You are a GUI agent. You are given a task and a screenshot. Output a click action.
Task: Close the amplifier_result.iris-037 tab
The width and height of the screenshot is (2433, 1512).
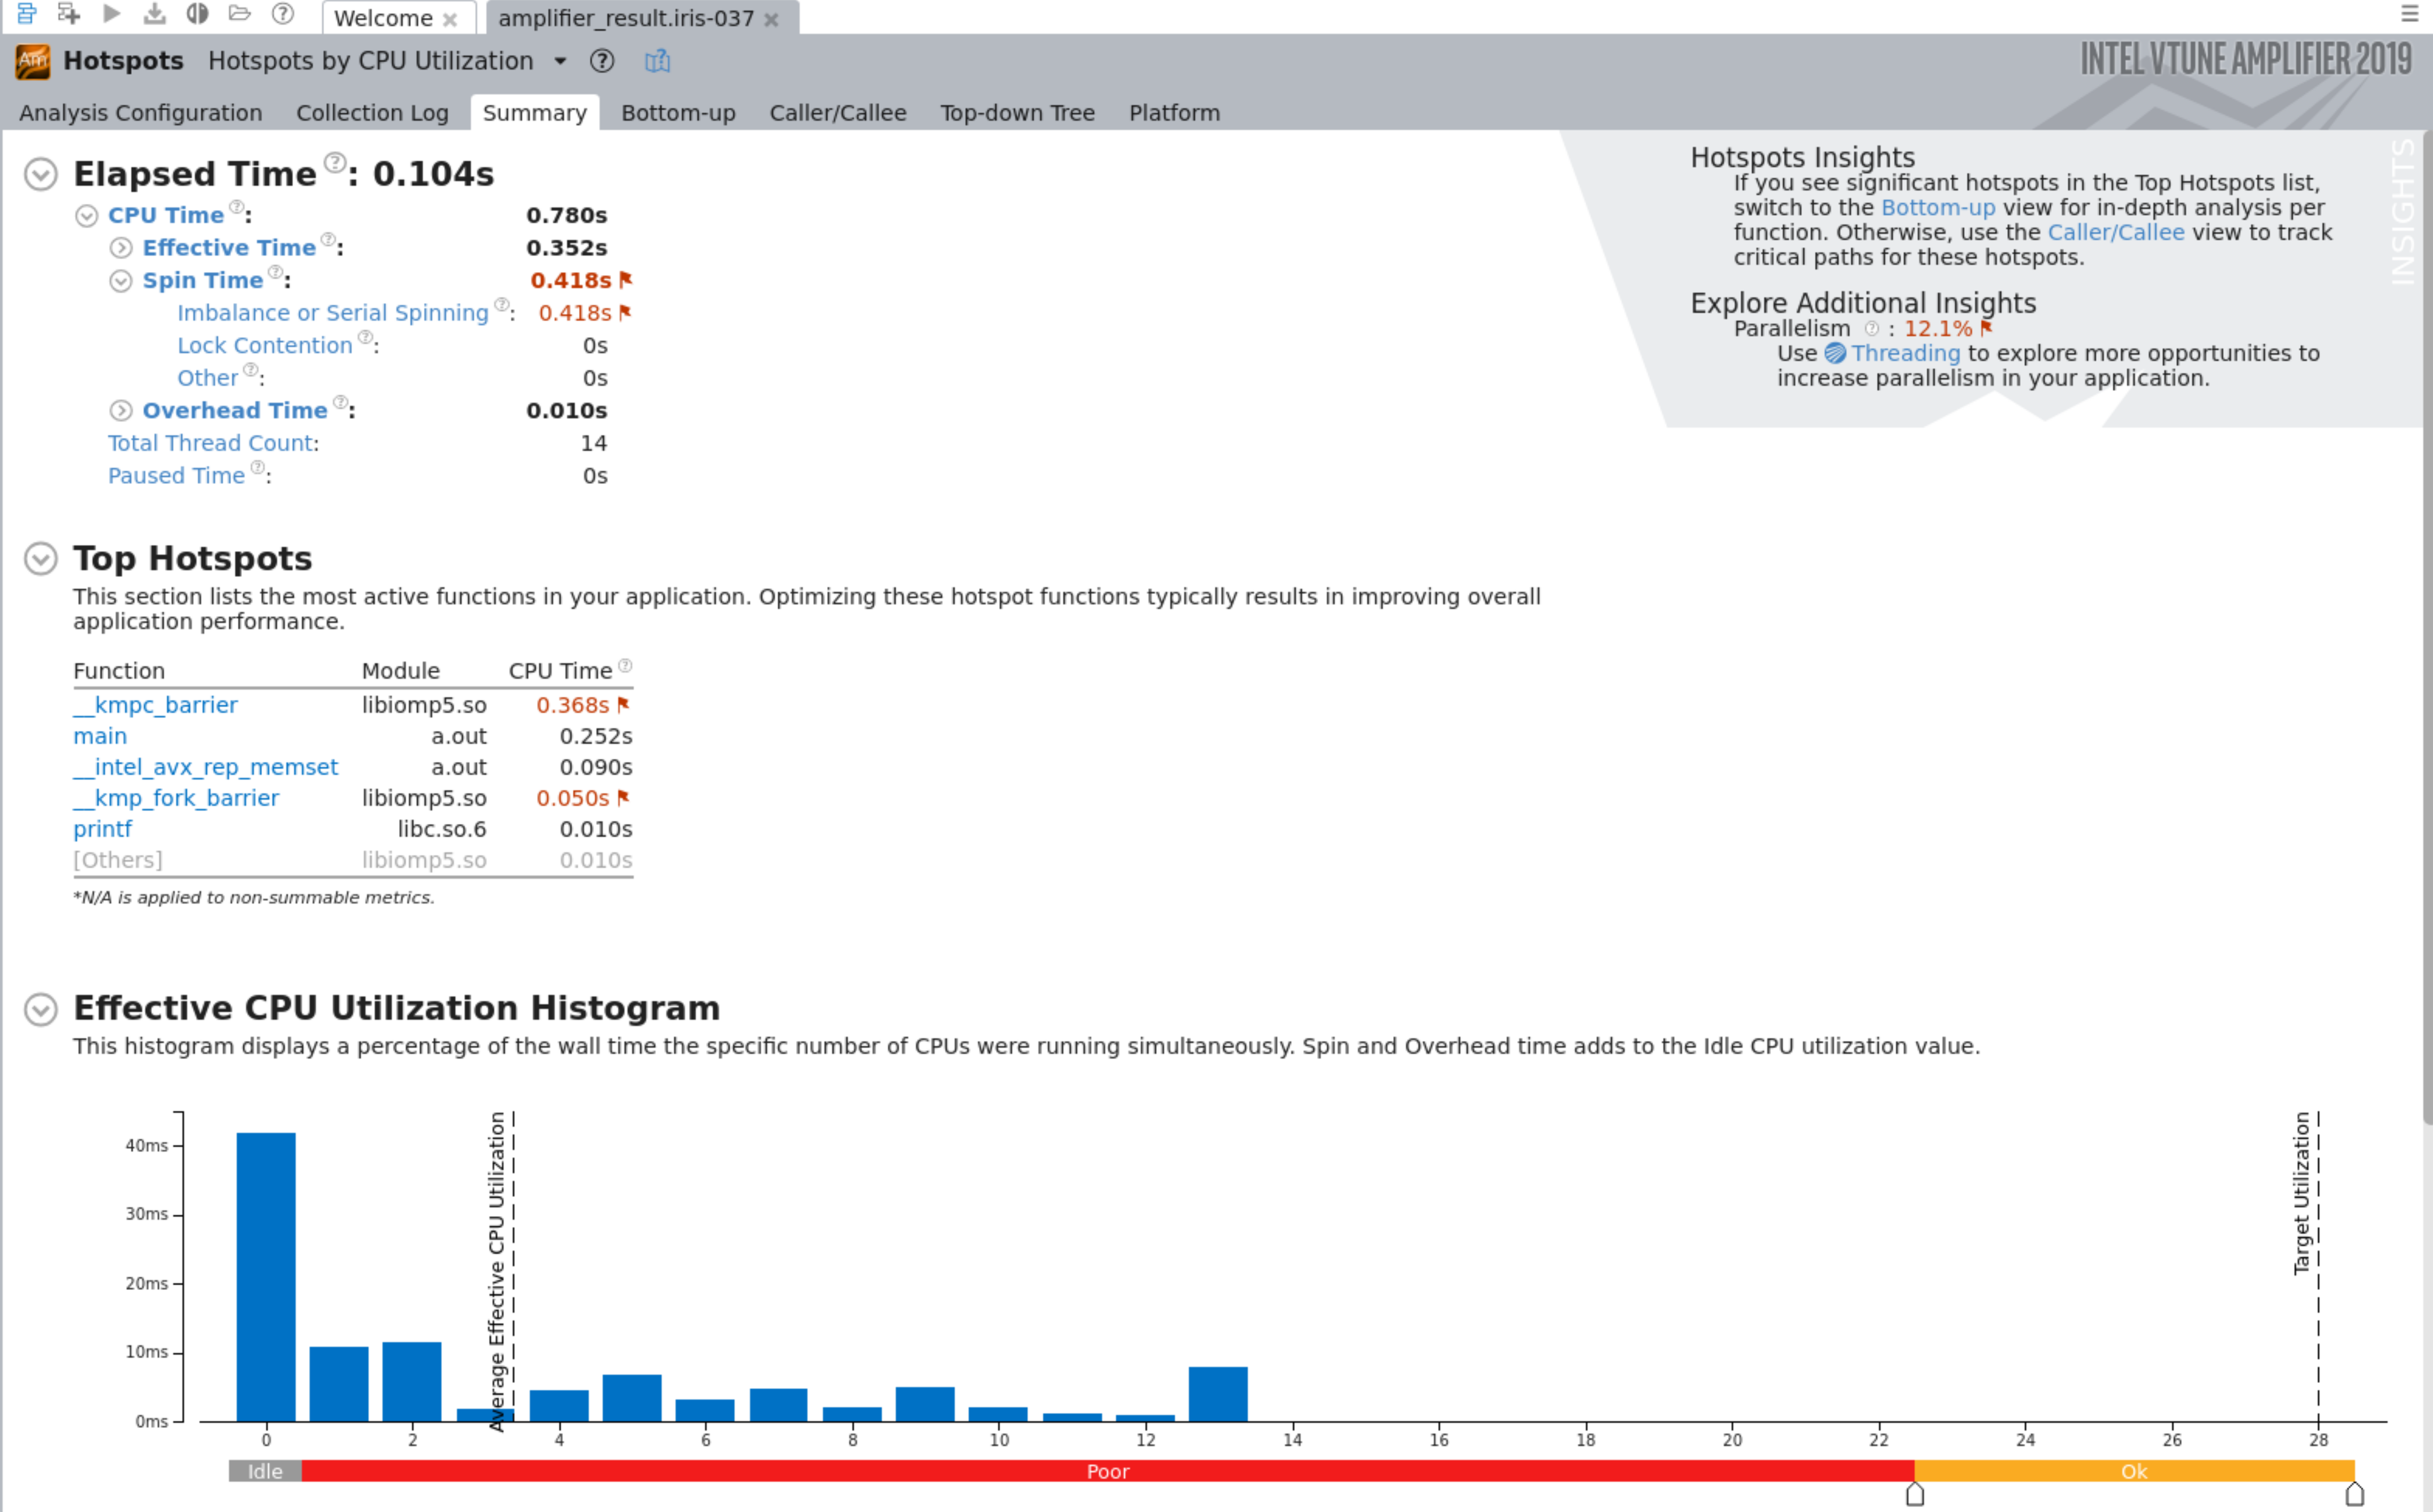(771, 19)
